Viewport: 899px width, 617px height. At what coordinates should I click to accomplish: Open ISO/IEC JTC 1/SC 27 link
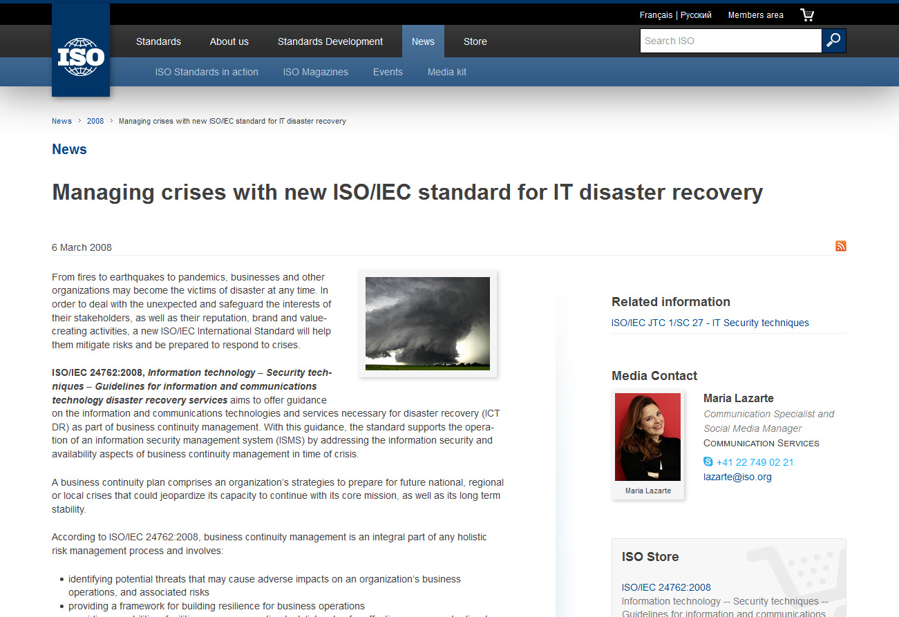[x=710, y=323]
